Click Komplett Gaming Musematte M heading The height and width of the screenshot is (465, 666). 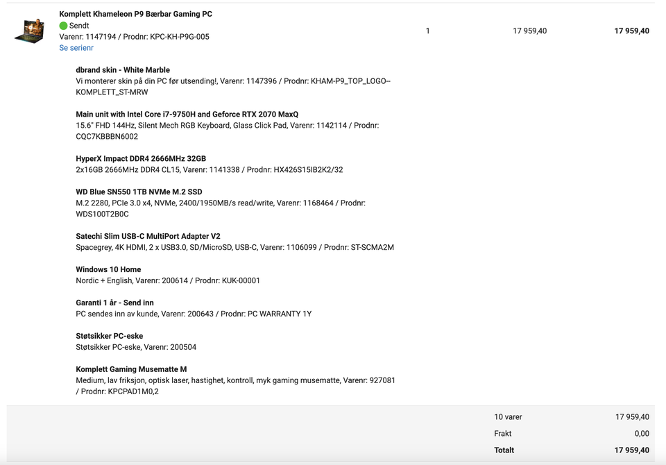131,369
